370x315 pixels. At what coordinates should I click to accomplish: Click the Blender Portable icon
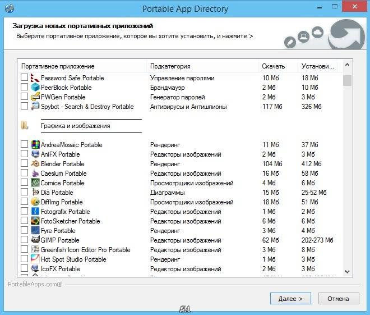pyautogui.click(x=35, y=163)
